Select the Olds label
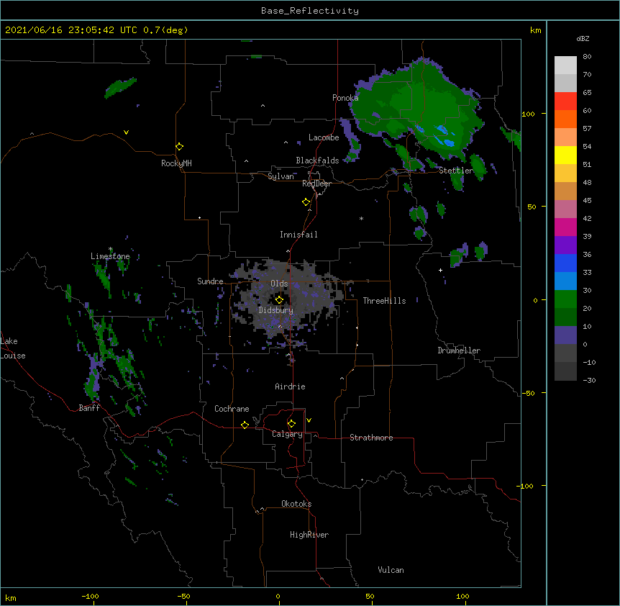This screenshot has height=606, width=620. 279,284
